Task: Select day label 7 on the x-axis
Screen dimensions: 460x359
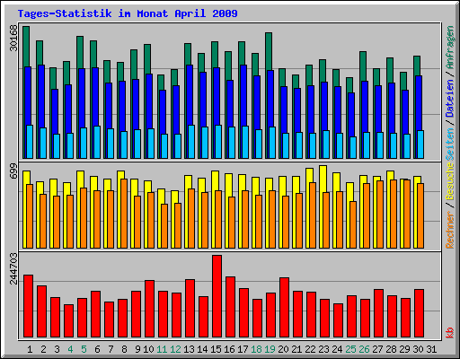Action: click(111, 349)
